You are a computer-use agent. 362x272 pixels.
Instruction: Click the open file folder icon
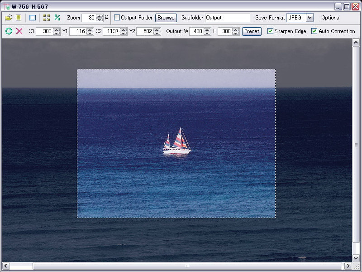coord(8,18)
